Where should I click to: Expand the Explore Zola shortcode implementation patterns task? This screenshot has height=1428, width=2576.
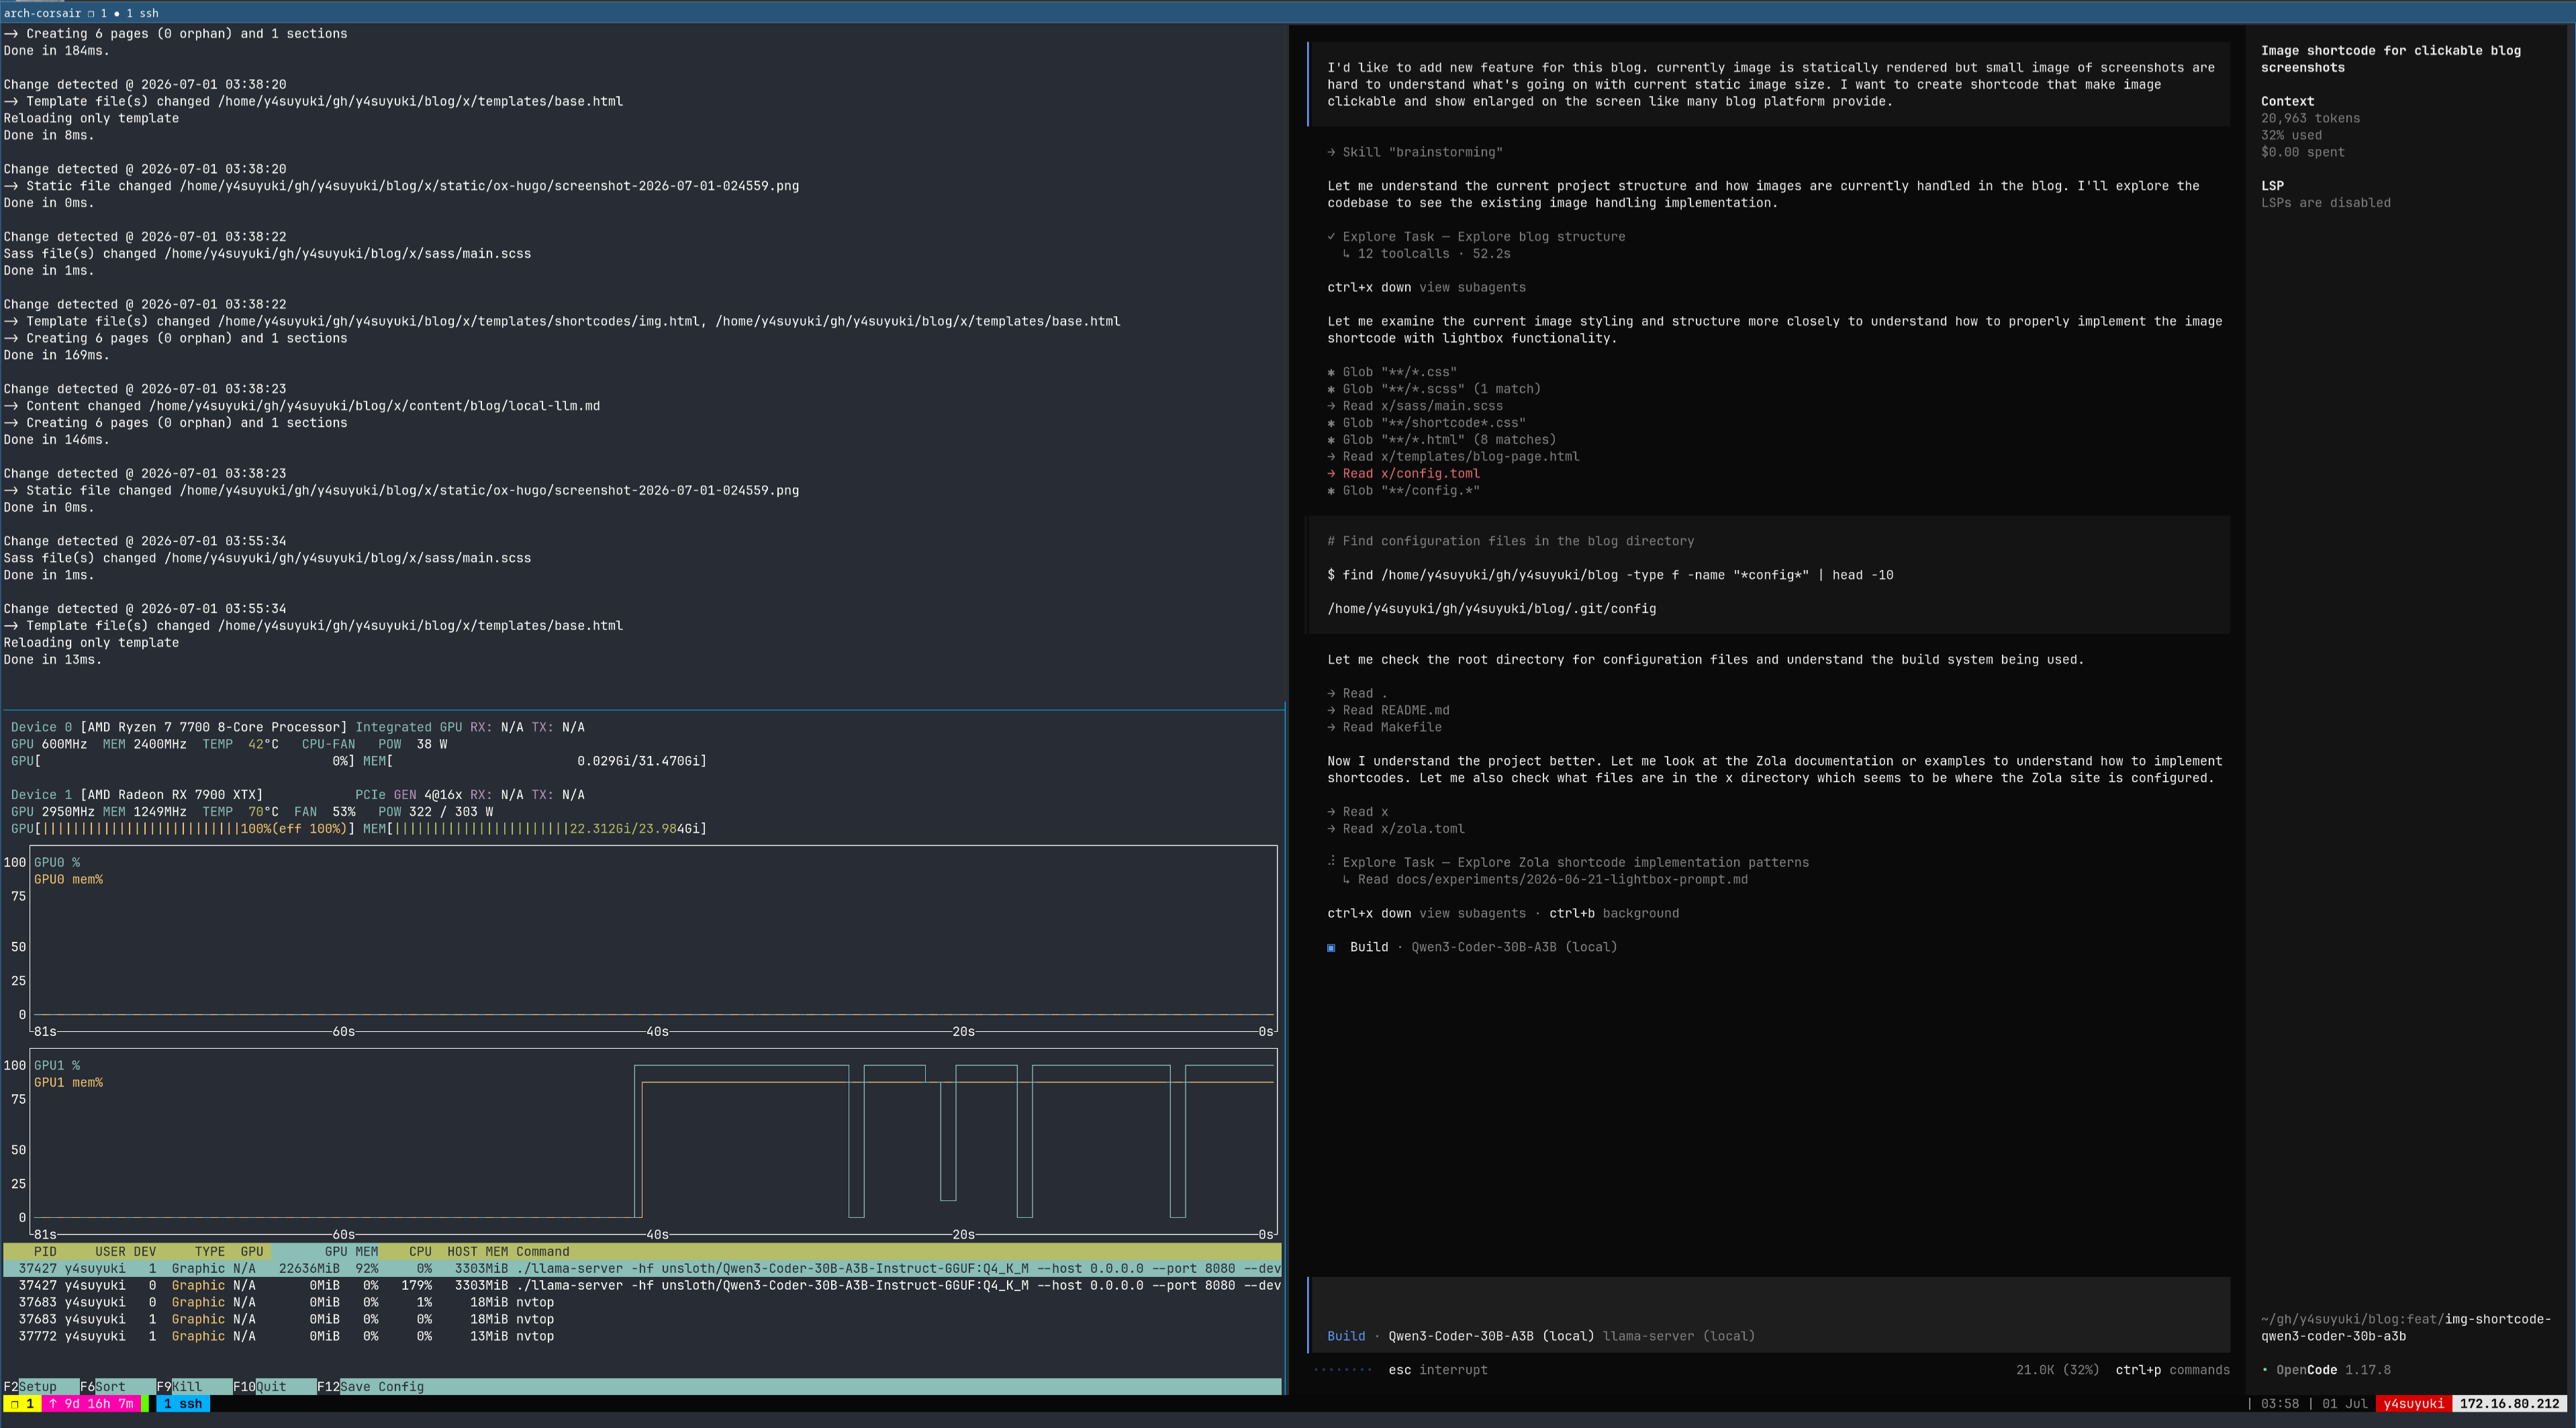1575,862
